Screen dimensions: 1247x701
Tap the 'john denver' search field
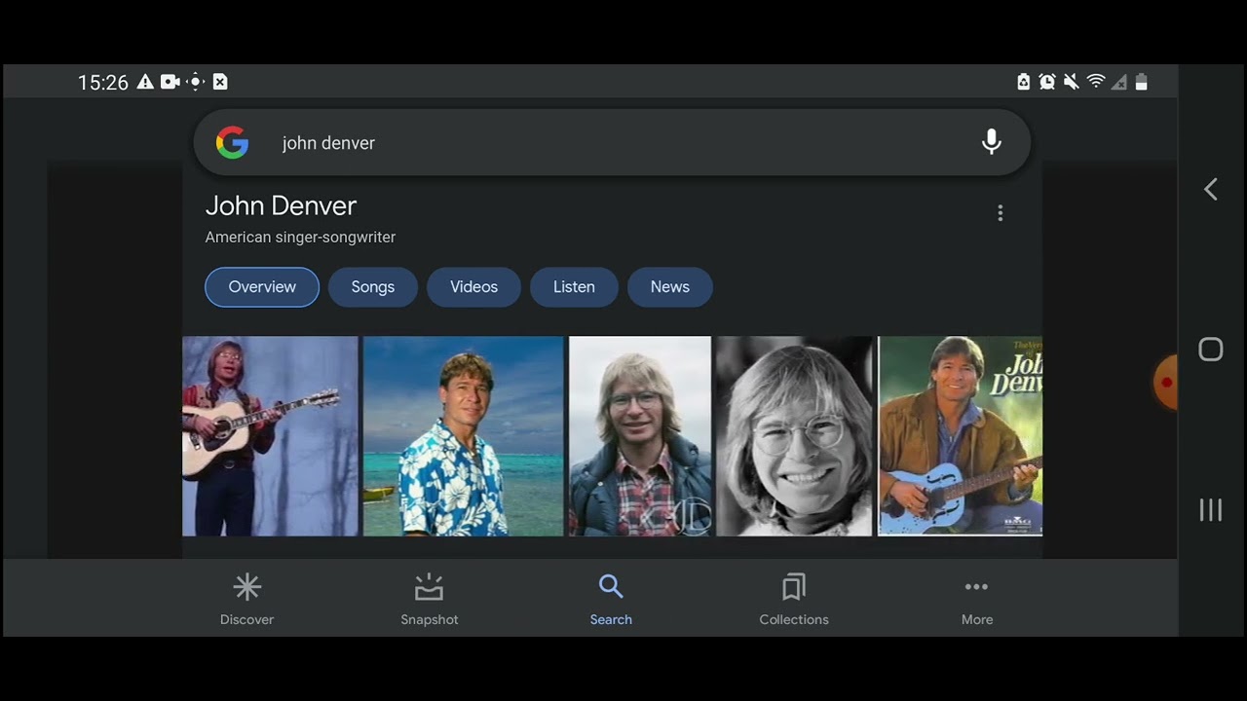612,142
